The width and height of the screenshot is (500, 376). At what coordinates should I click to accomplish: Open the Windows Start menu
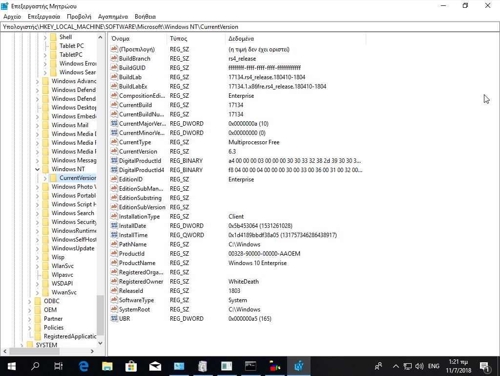click(x=12, y=366)
